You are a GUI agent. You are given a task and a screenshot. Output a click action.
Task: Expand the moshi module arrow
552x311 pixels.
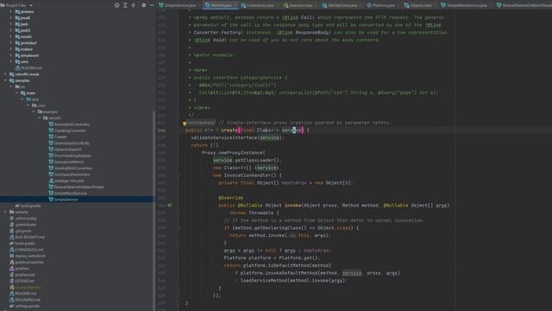point(11,36)
